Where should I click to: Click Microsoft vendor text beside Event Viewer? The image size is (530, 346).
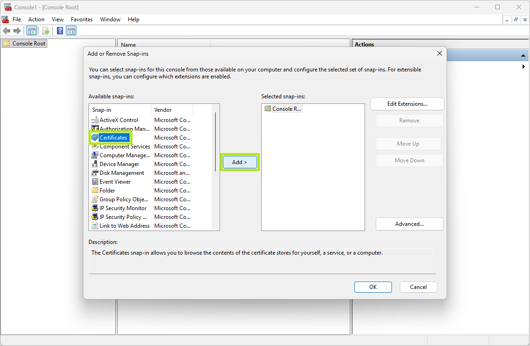pyautogui.click(x=172, y=181)
